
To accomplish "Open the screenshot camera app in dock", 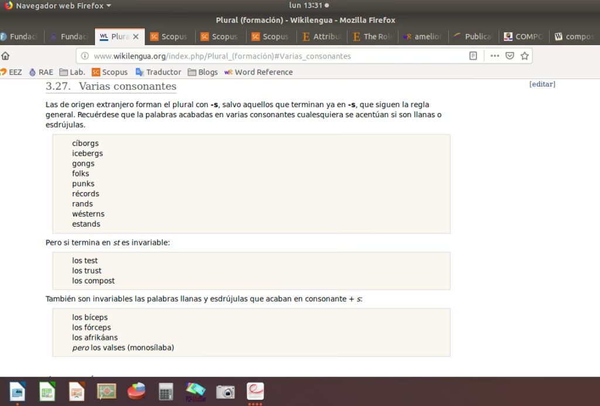I will coord(226,391).
